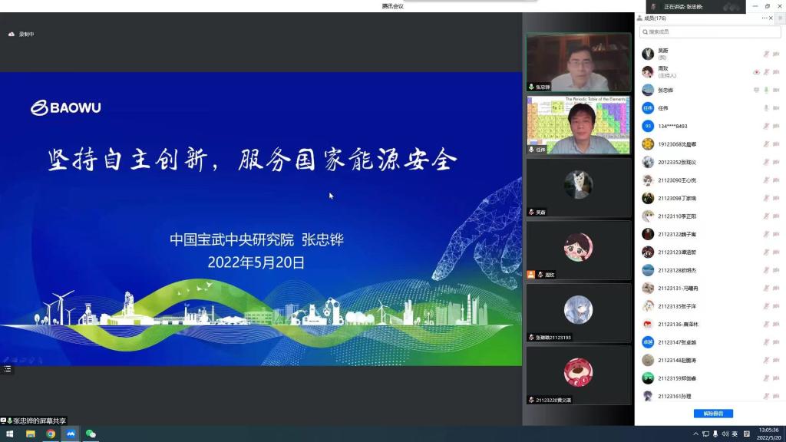Screen dimensions: 786x442
Task: Click the 录制中 recording cloud icon
Action: coord(12,34)
